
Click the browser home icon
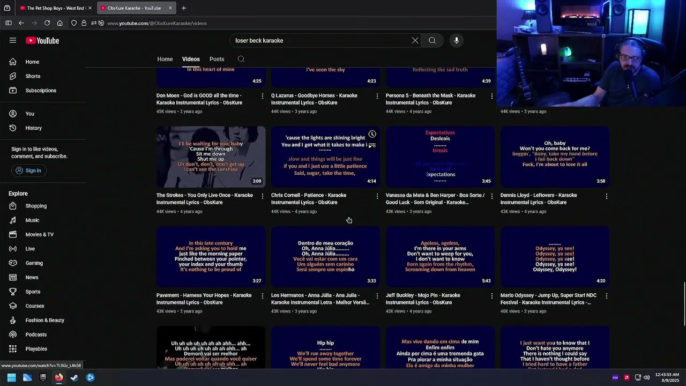click(x=59, y=23)
